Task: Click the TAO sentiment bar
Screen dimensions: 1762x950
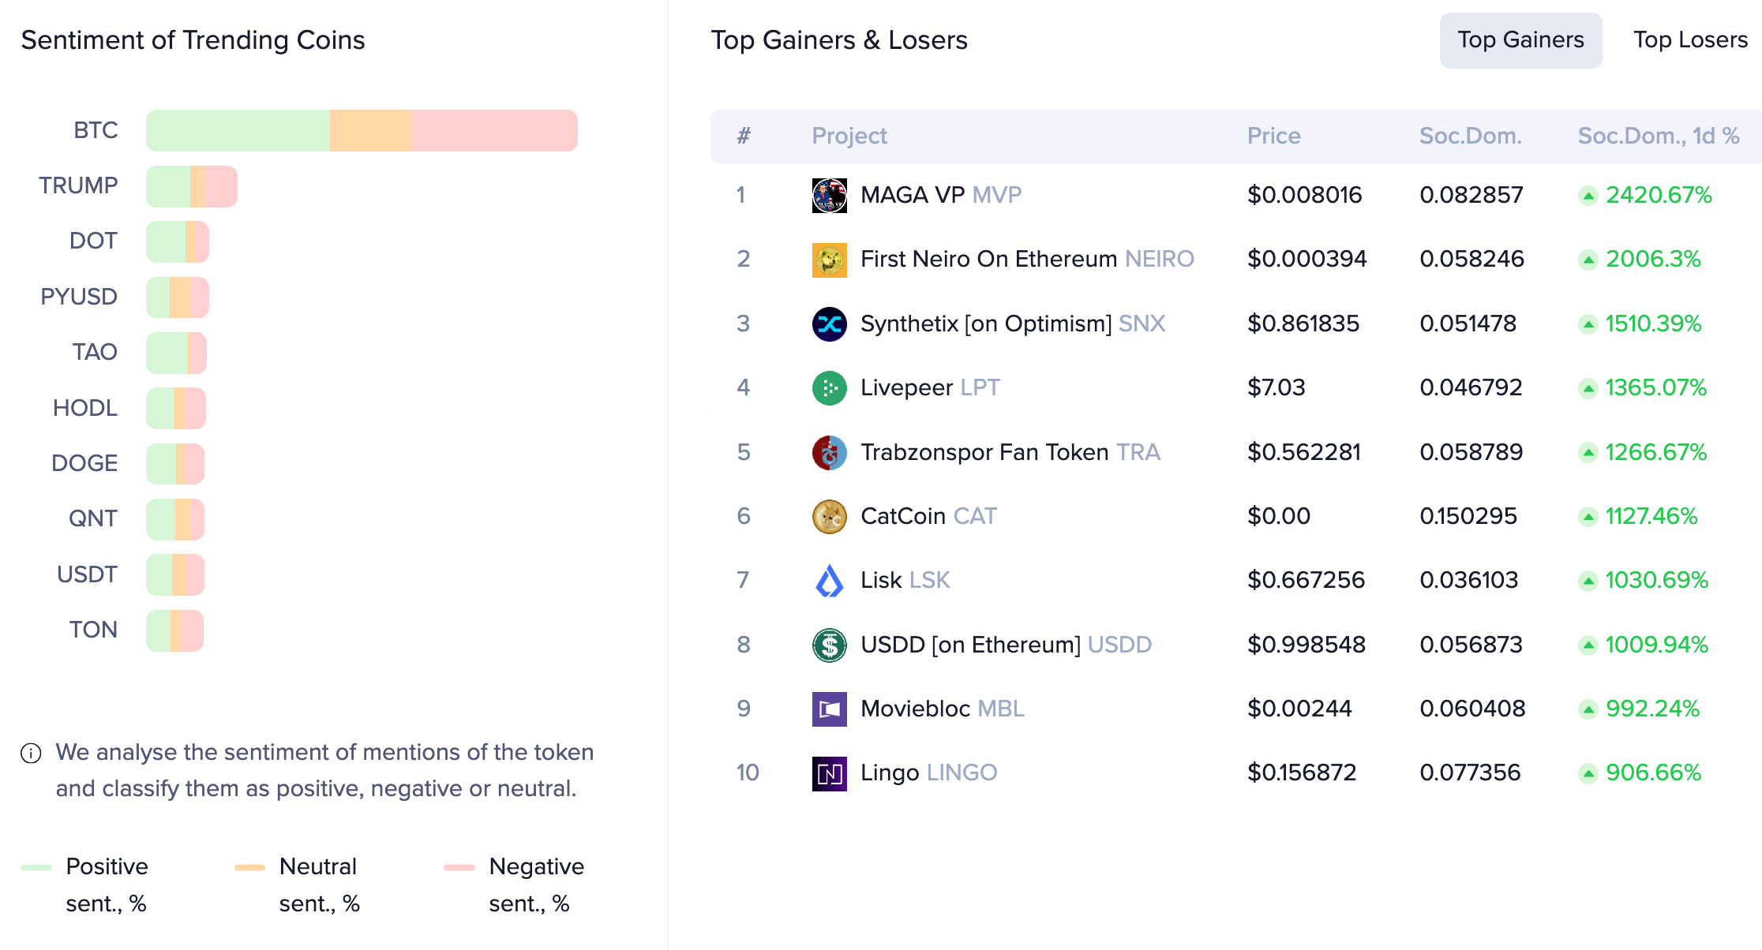Action: [176, 353]
